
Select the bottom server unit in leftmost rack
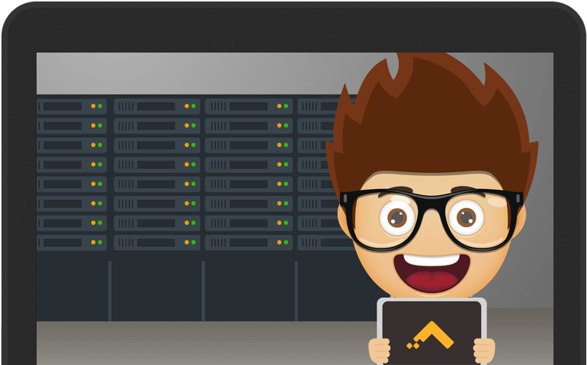(65, 243)
